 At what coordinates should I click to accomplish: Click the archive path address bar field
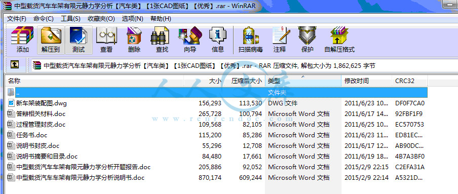point(245,65)
